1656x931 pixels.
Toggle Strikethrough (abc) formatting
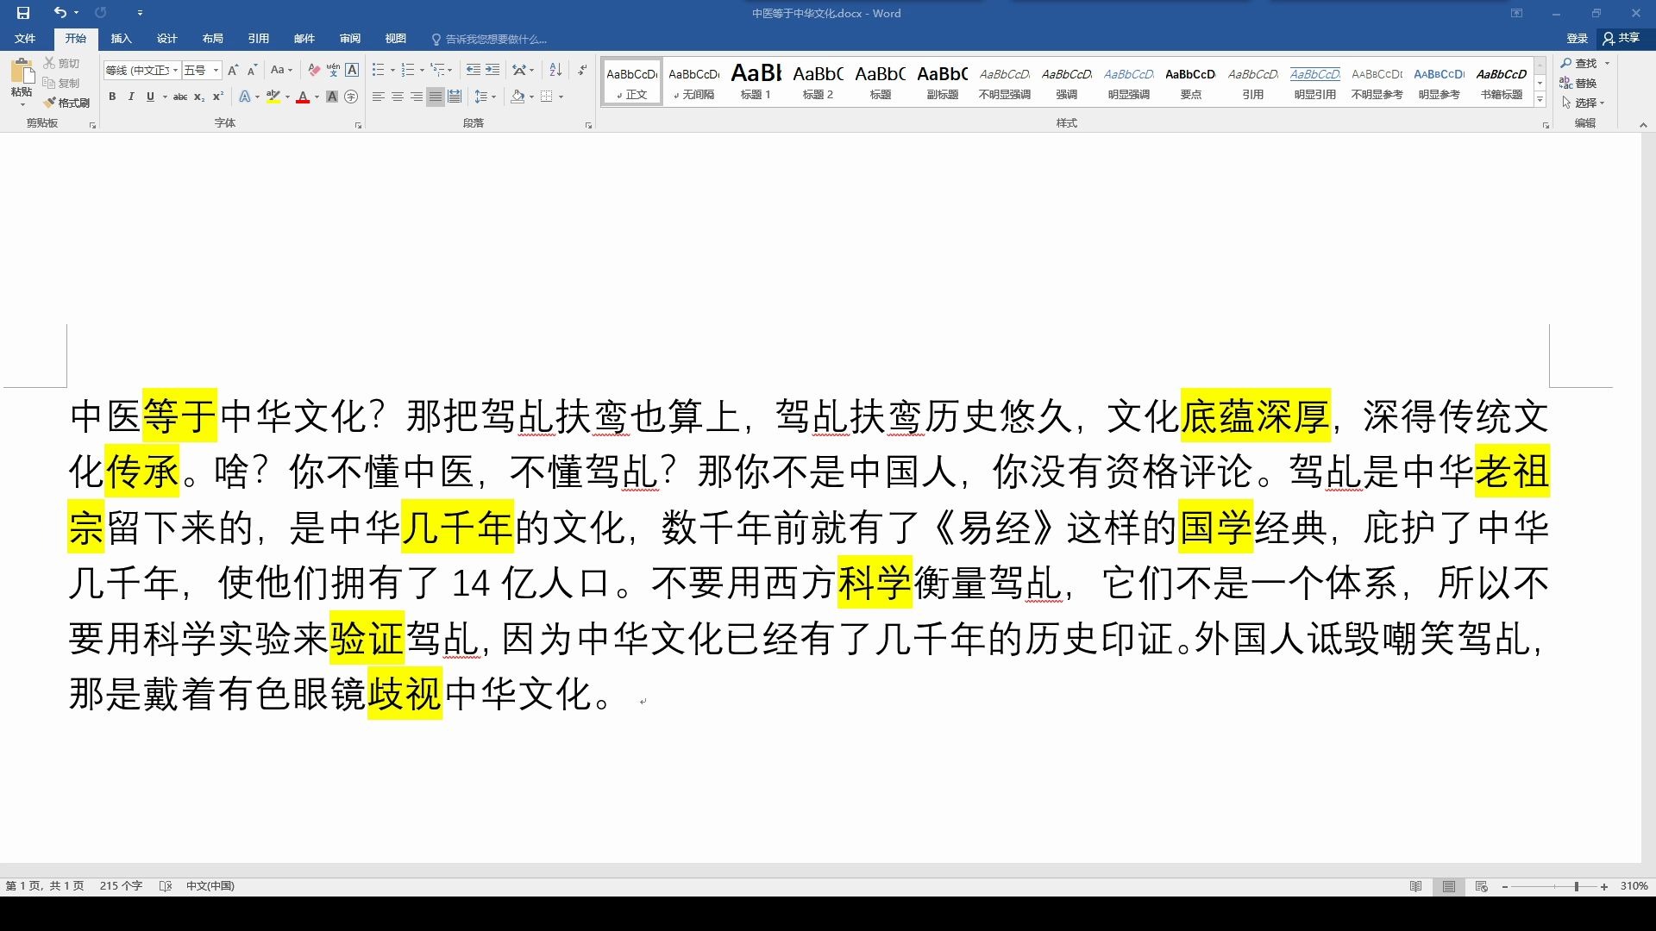pyautogui.click(x=180, y=97)
